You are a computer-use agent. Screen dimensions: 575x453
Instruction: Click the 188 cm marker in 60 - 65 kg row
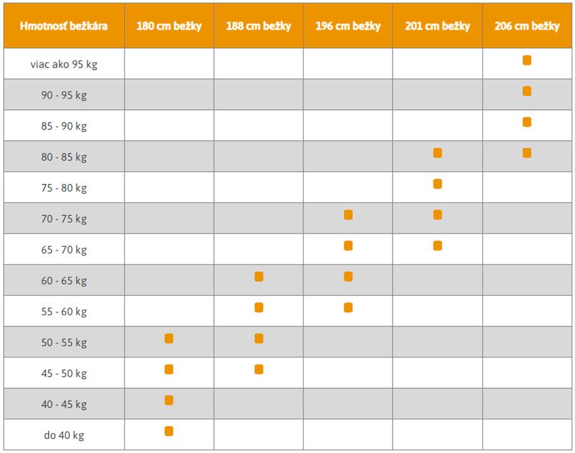(x=259, y=277)
